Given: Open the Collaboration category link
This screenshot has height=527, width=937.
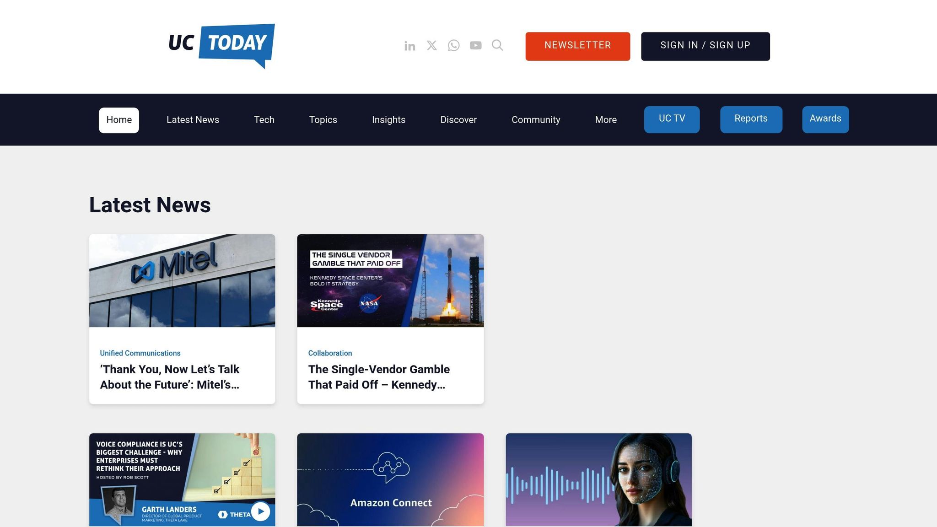Looking at the screenshot, I should pyautogui.click(x=330, y=353).
